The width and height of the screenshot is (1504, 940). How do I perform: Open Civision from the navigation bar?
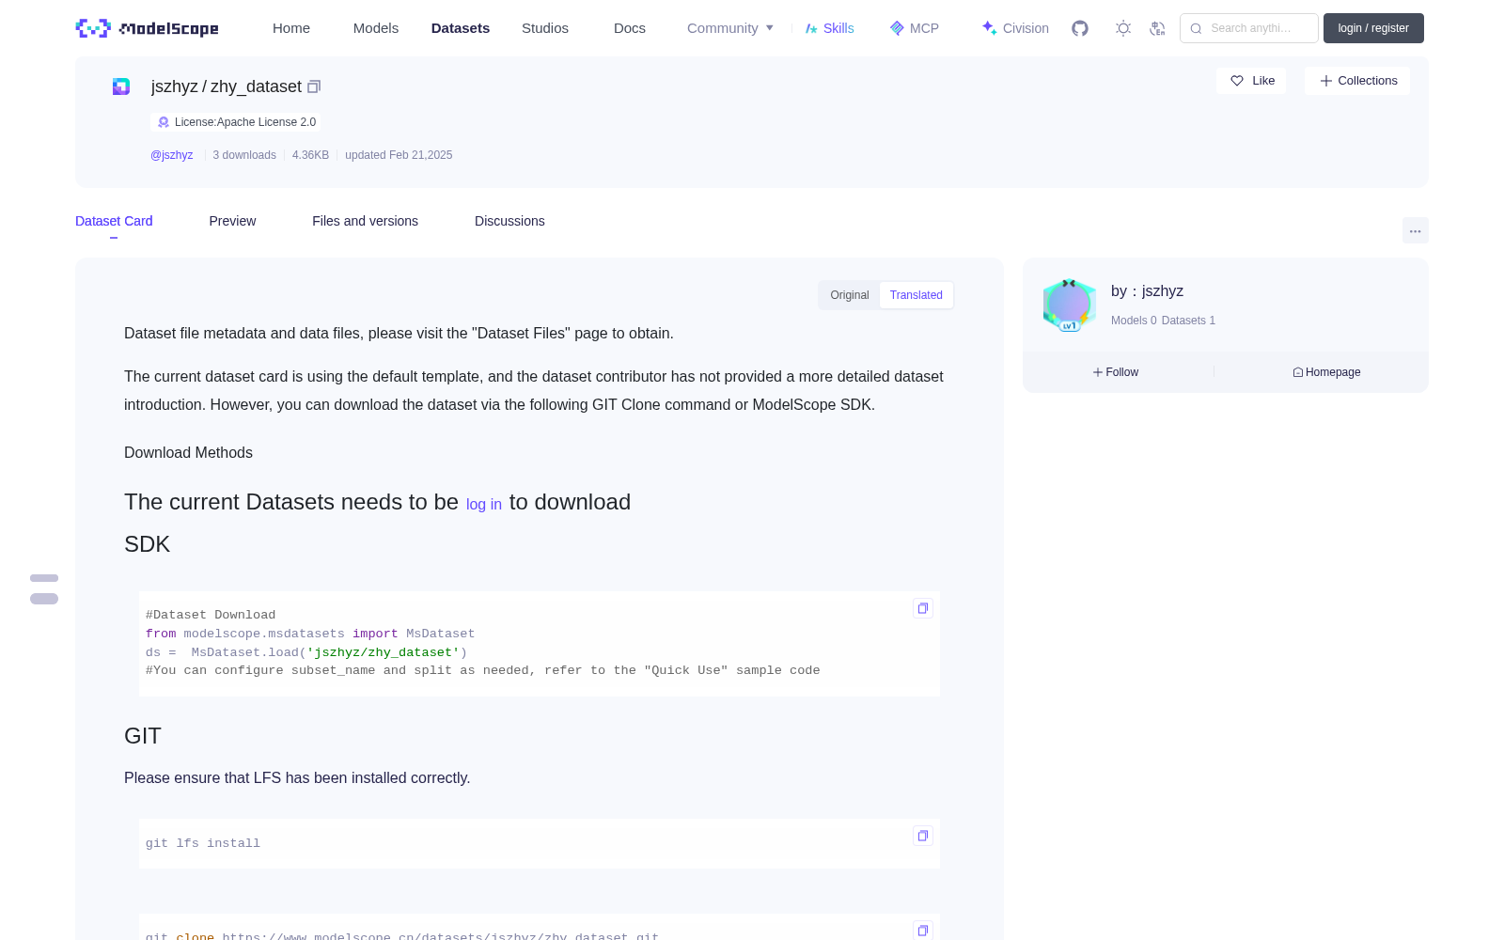click(1015, 28)
